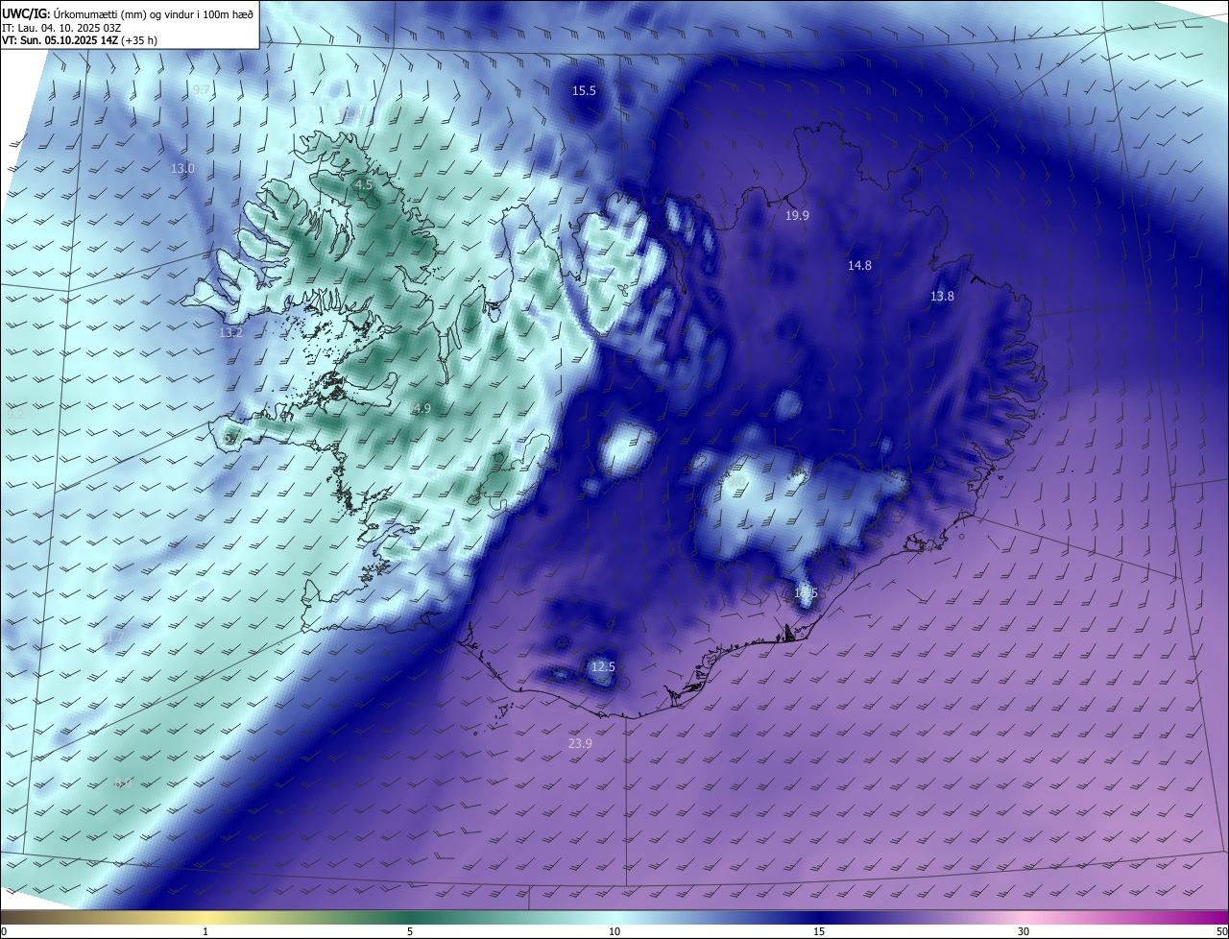Viewport: 1229px width, 939px height.
Task: Click the 14.8 value label
Action: (x=859, y=265)
